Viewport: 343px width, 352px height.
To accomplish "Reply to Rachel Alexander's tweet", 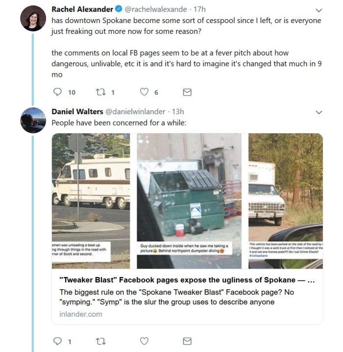I will [57, 92].
